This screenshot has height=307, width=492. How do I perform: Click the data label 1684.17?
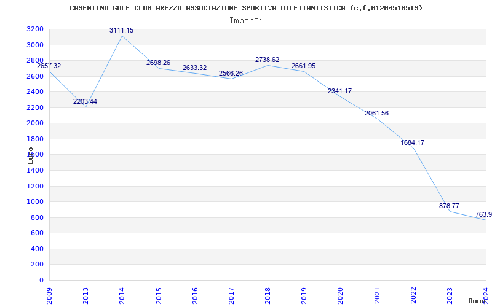412,142
